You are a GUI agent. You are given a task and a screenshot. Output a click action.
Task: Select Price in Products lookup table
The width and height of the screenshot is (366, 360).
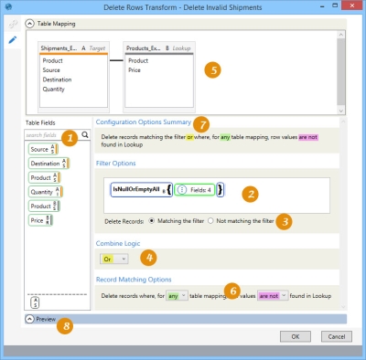(135, 70)
